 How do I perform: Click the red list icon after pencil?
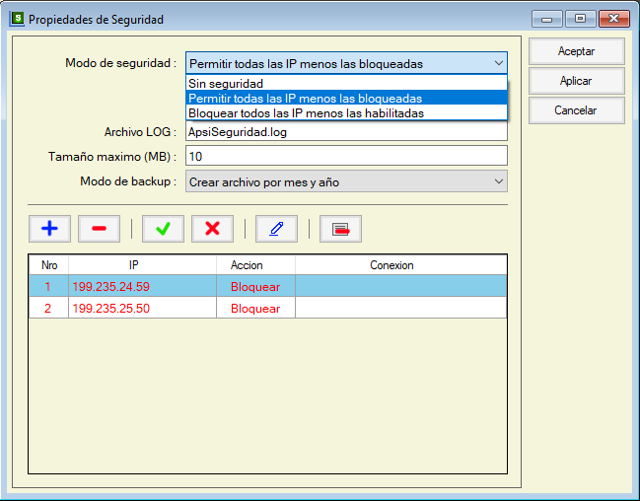pyautogui.click(x=340, y=228)
